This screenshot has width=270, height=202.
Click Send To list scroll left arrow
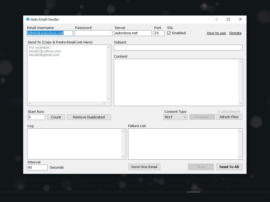(30, 103)
